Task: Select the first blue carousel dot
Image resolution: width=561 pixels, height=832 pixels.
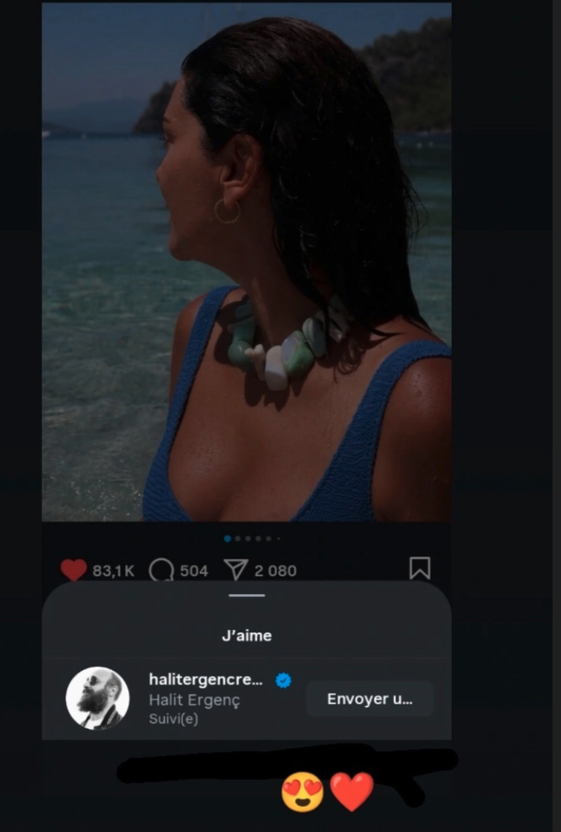Action: coord(227,539)
